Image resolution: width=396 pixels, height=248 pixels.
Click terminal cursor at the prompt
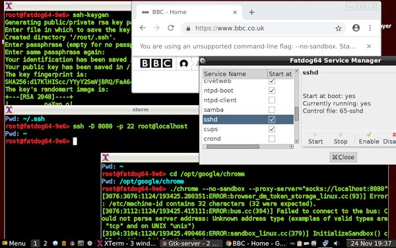[75, 142]
